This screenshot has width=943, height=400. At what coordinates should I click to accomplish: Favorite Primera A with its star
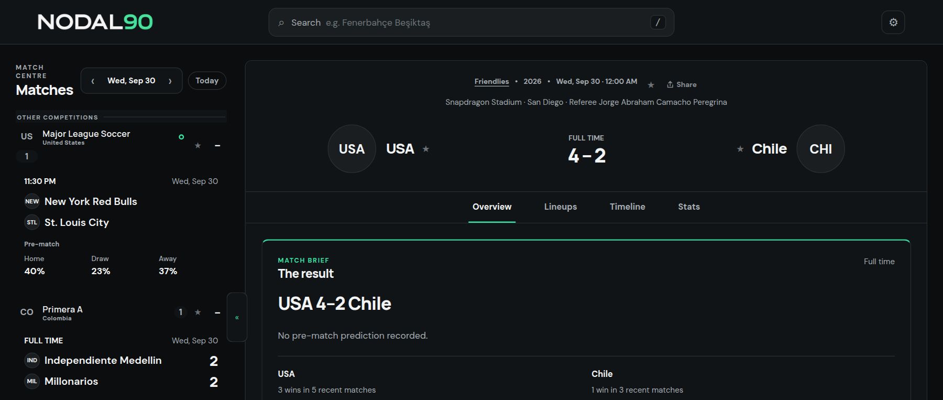pyautogui.click(x=198, y=312)
